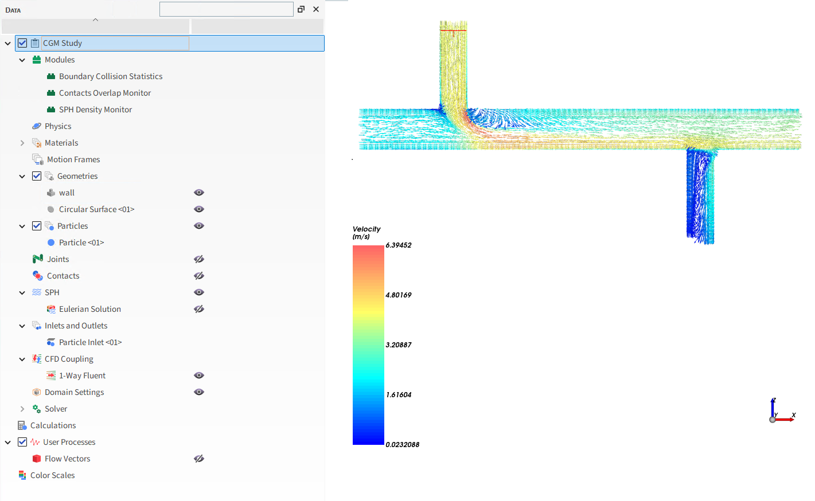Click the 1-Way Fluent icon
This screenshot has width=815, height=501.
coord(51,375)
